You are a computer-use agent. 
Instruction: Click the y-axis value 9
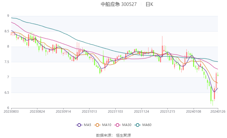point(8,16)
